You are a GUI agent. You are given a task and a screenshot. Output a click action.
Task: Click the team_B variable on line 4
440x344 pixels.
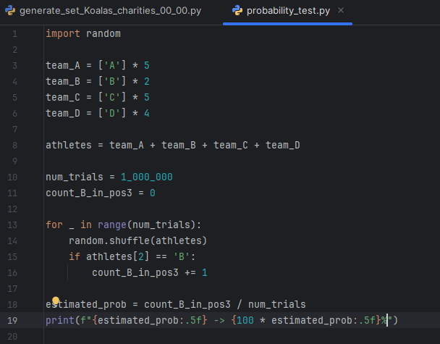[x=63, y=81]
